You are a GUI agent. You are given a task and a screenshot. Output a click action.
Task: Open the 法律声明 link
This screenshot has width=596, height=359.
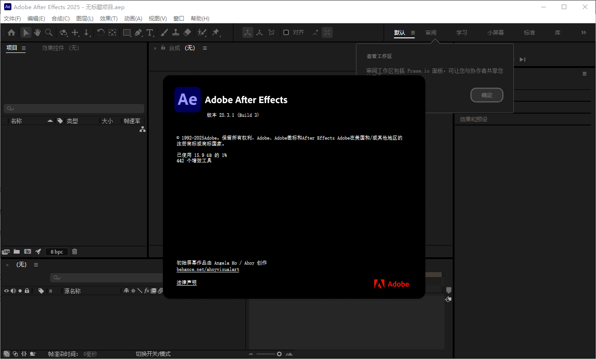tap(187, 283)
